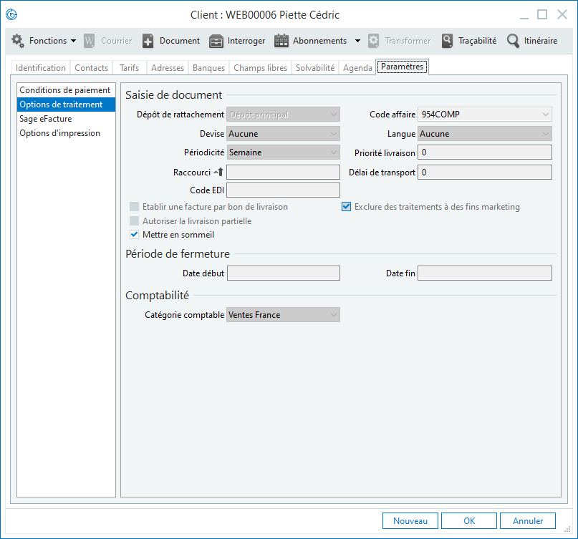This screenshot has height=539, width=578.
Task: Switch to the Solvabilité tab
Action: [x=315, y=68]
